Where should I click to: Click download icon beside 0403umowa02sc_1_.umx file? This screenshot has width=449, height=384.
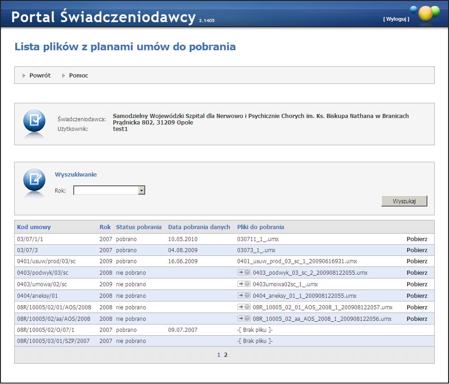tap(244, 284)
